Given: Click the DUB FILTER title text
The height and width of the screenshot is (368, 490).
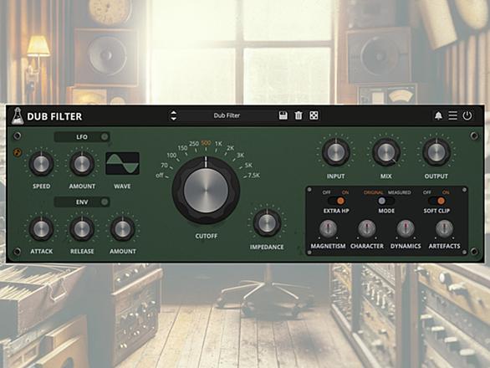Looking at the screenshot, I should (x=54, y=116).
